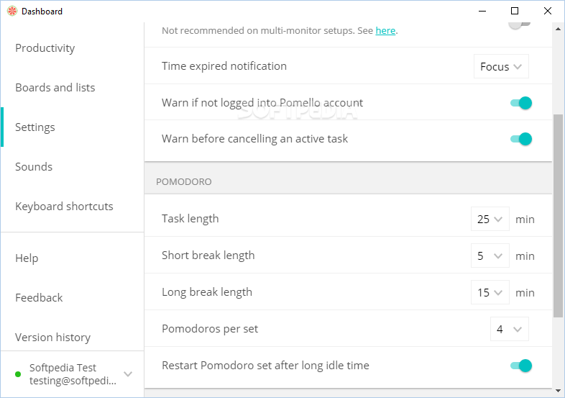
Task: Toggle Warn if not logged into Pomello account
Action: [x=521, y=103]
